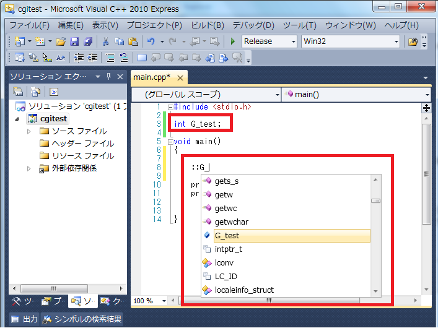Close the main.cpp tab
Viewport: 438px width, 328px height.
pyautogui.click(x=180, y=78)
